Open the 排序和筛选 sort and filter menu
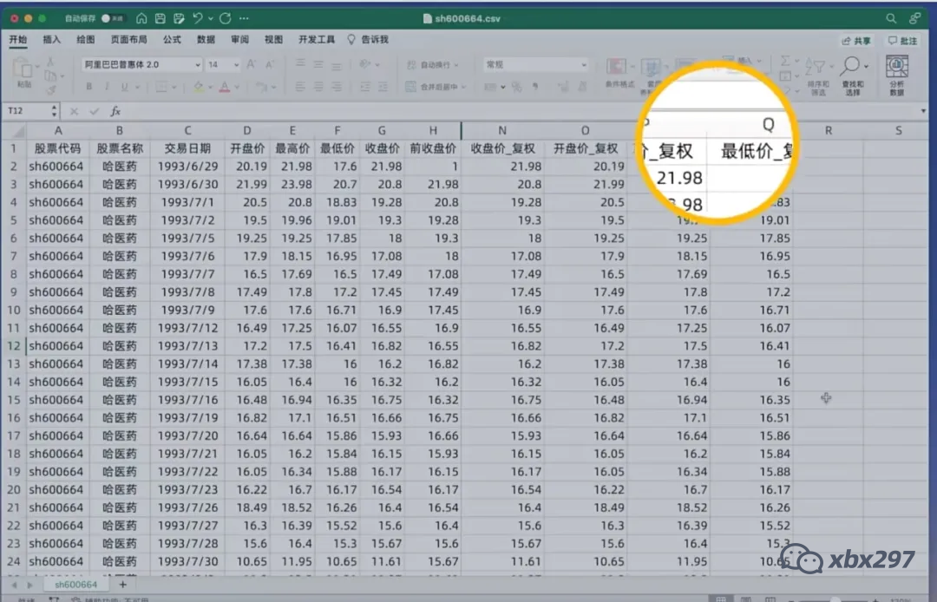Image resolution: width=937 pixels, height=602 pixels. coord(817,75)
